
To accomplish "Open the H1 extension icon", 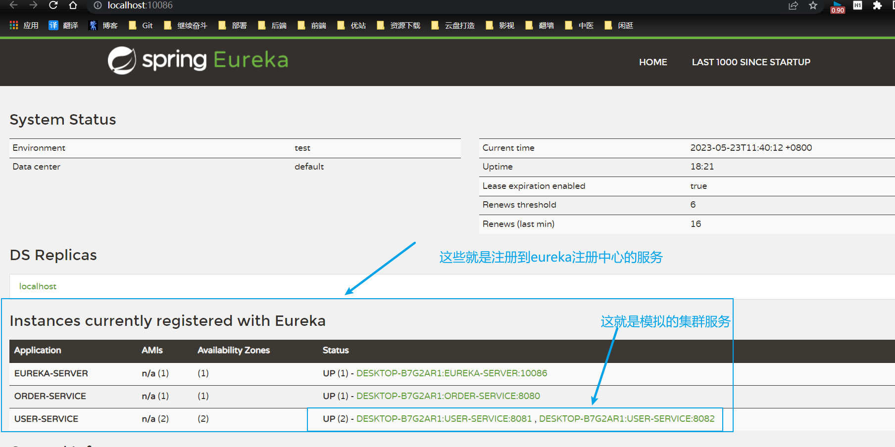I will click(857, 5).
